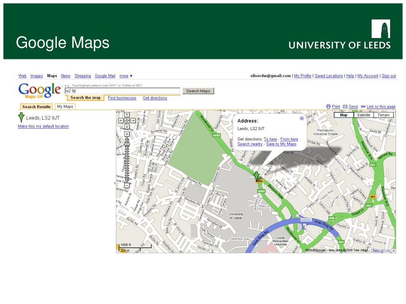
Task: Click 'Make this my default location'
Action: click(43, 126)
